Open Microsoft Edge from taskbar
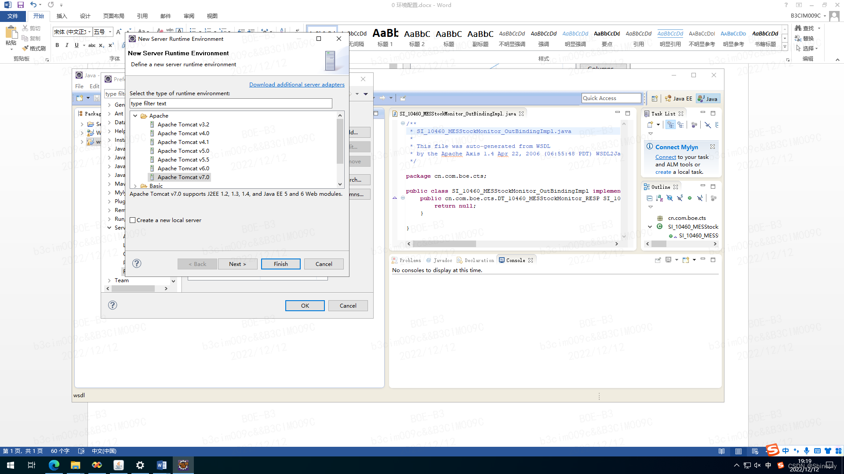The image size is (844, 474). tap(54, 465)
